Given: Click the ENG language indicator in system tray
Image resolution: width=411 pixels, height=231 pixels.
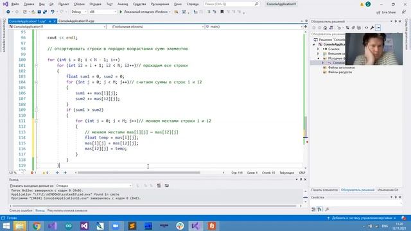Looking at the screenshot, I should coord(385,226).
